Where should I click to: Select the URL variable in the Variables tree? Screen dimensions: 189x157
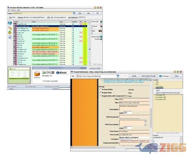coord(157,84)
